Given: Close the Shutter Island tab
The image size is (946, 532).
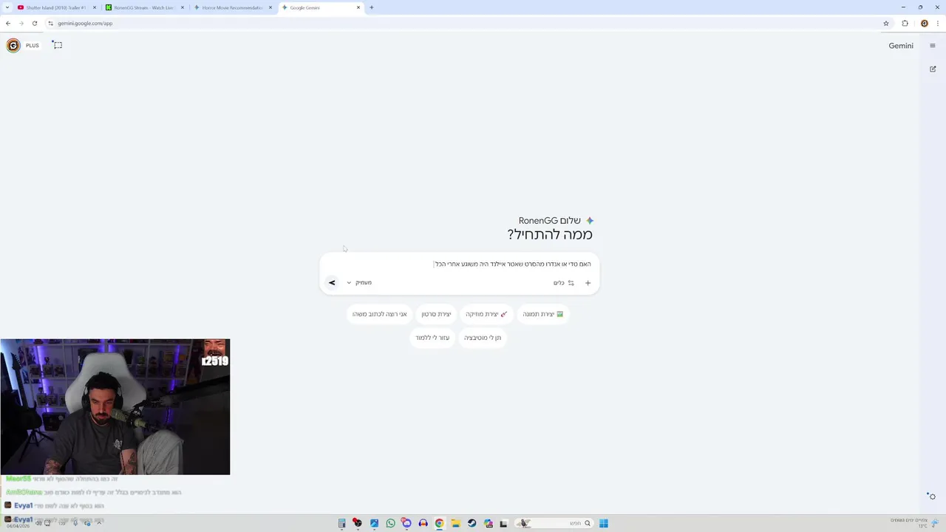Looking at the screenshot, I should [x=95, y=7].
